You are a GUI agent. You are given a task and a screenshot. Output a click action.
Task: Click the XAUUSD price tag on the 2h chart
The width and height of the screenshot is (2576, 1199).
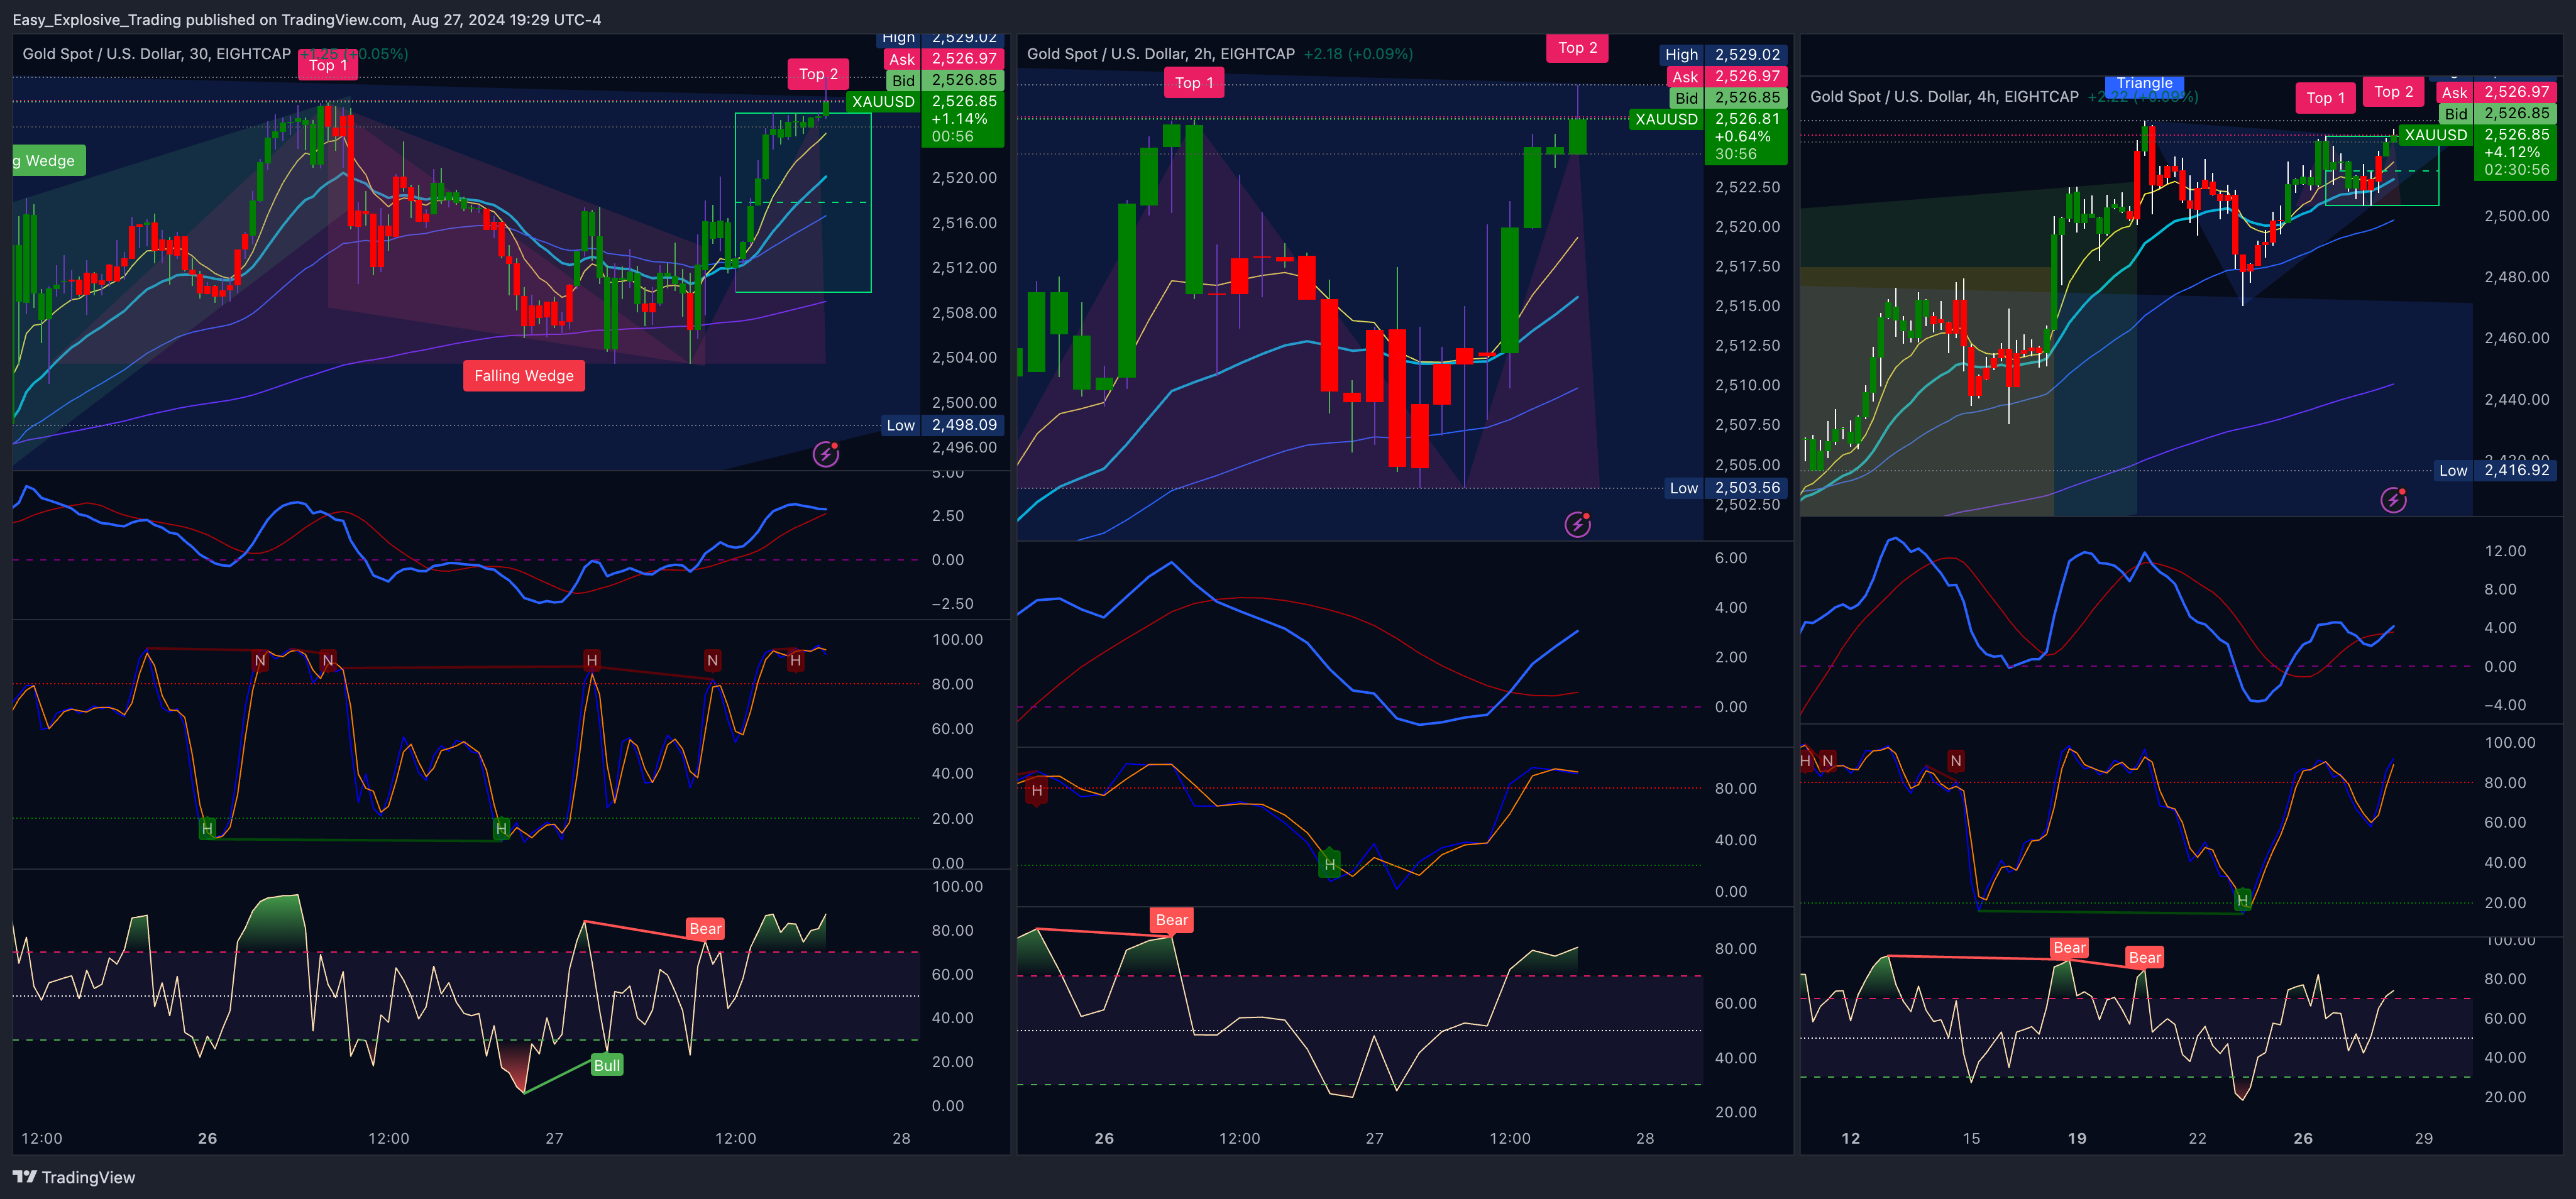(x=1666, y=119)
